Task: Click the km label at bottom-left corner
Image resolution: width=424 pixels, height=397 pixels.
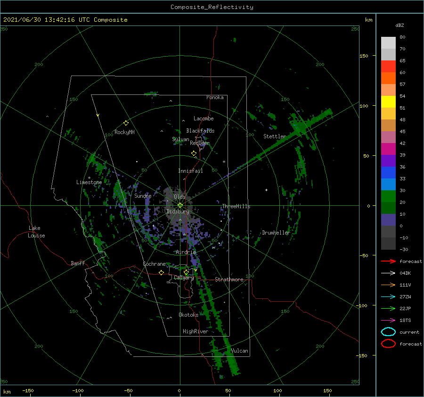Action: [7, 392]
